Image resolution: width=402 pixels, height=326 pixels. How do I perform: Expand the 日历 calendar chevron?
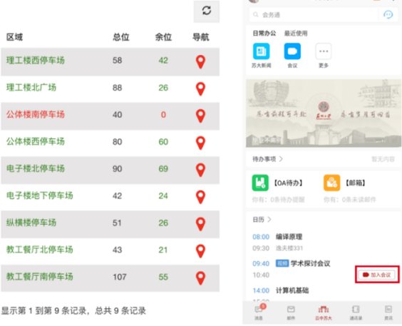pos(269,219)
